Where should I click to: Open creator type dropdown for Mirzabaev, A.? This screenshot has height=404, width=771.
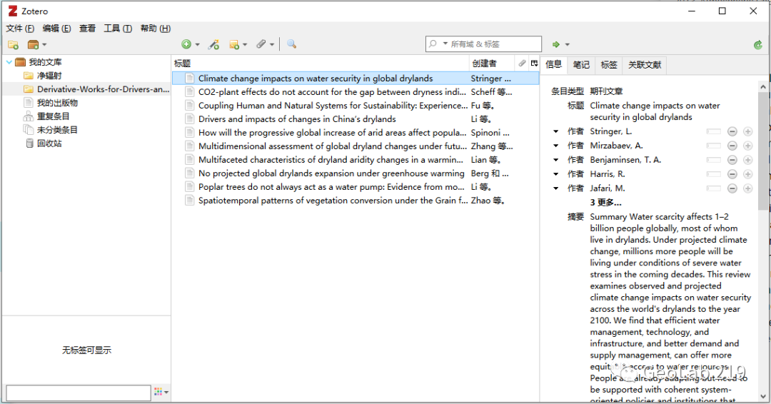(x=555, y=146)
